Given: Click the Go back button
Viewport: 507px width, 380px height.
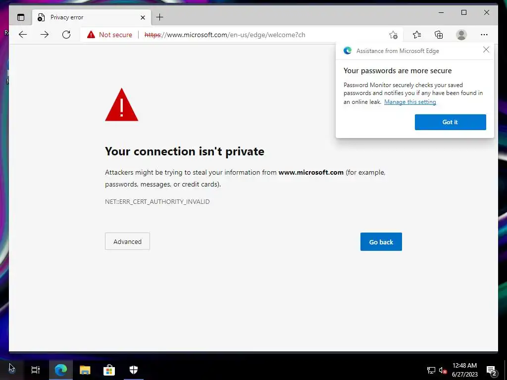Looking at the screenshot, I should click(x=381, y=241).
